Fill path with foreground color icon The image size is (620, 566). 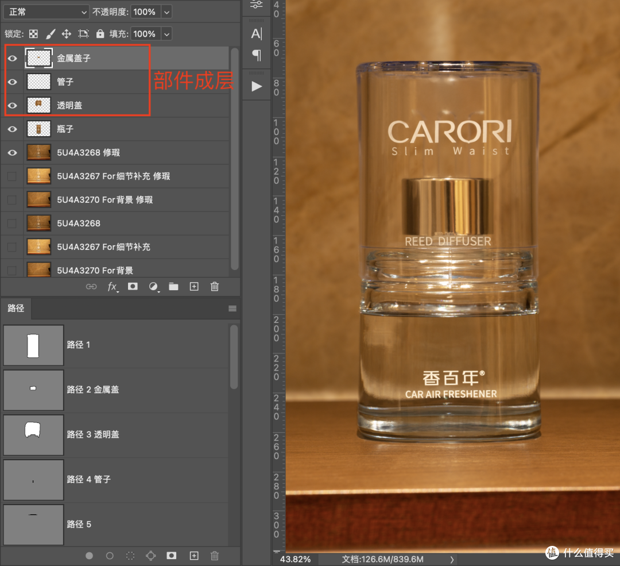click(x=90, y=556)
